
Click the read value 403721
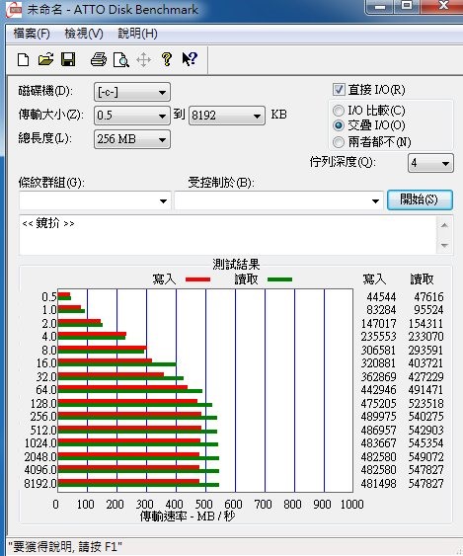click(x=425, y=363)
